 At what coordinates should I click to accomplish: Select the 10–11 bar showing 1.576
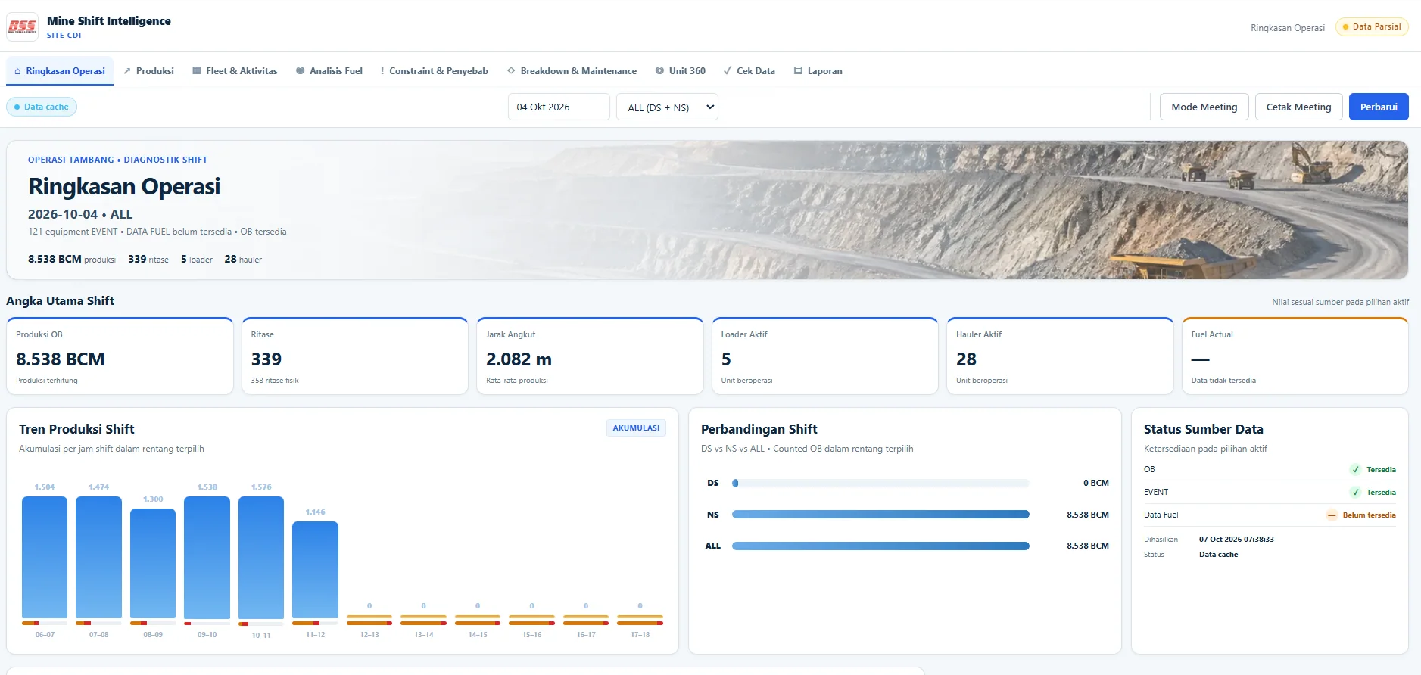(x=261, y=558)
